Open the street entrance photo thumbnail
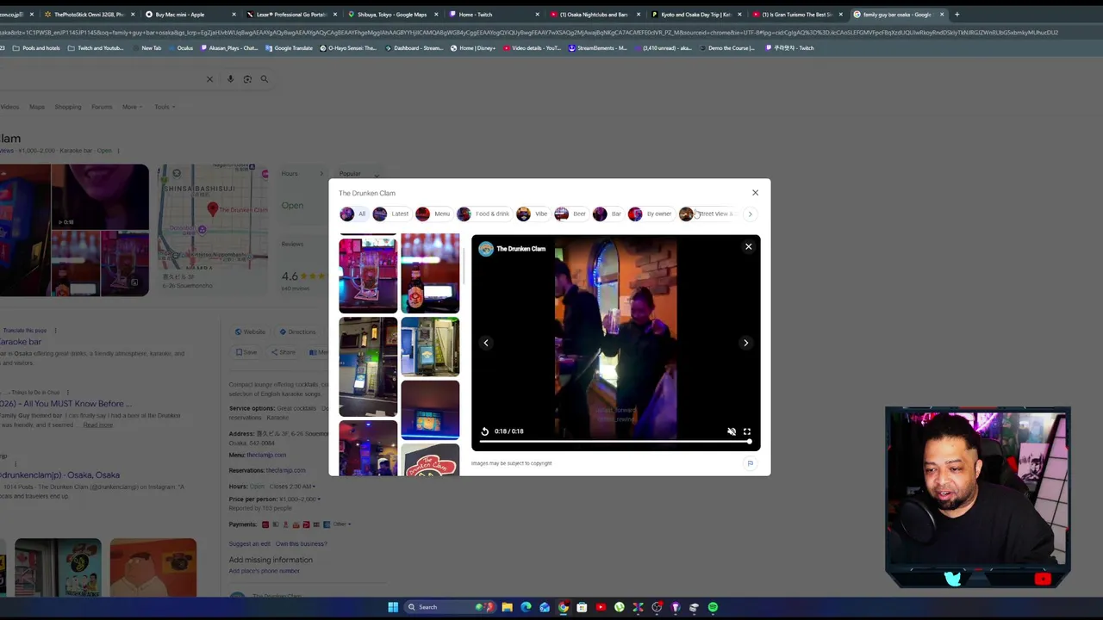 point(368,367)
